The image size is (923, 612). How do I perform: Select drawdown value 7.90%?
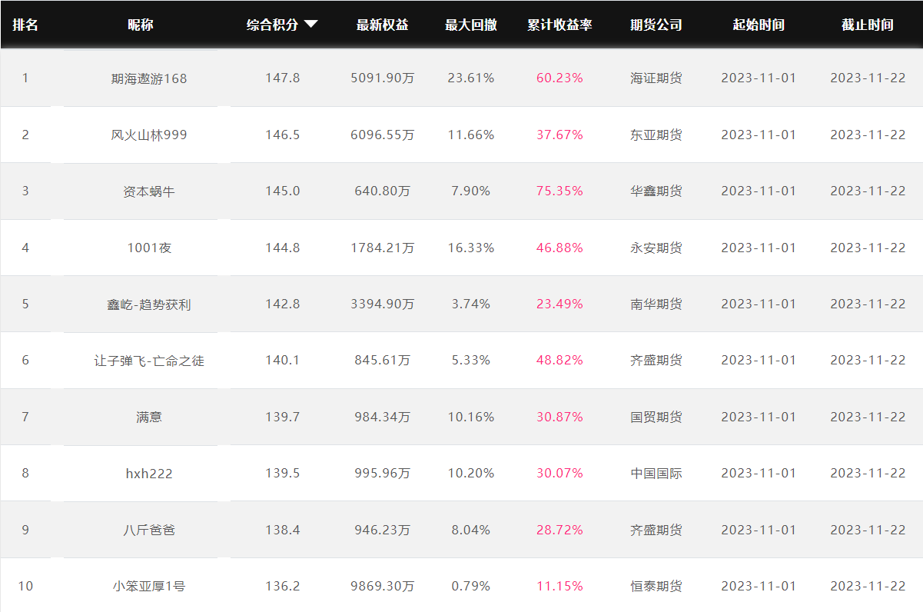click(x=471, y=191)
